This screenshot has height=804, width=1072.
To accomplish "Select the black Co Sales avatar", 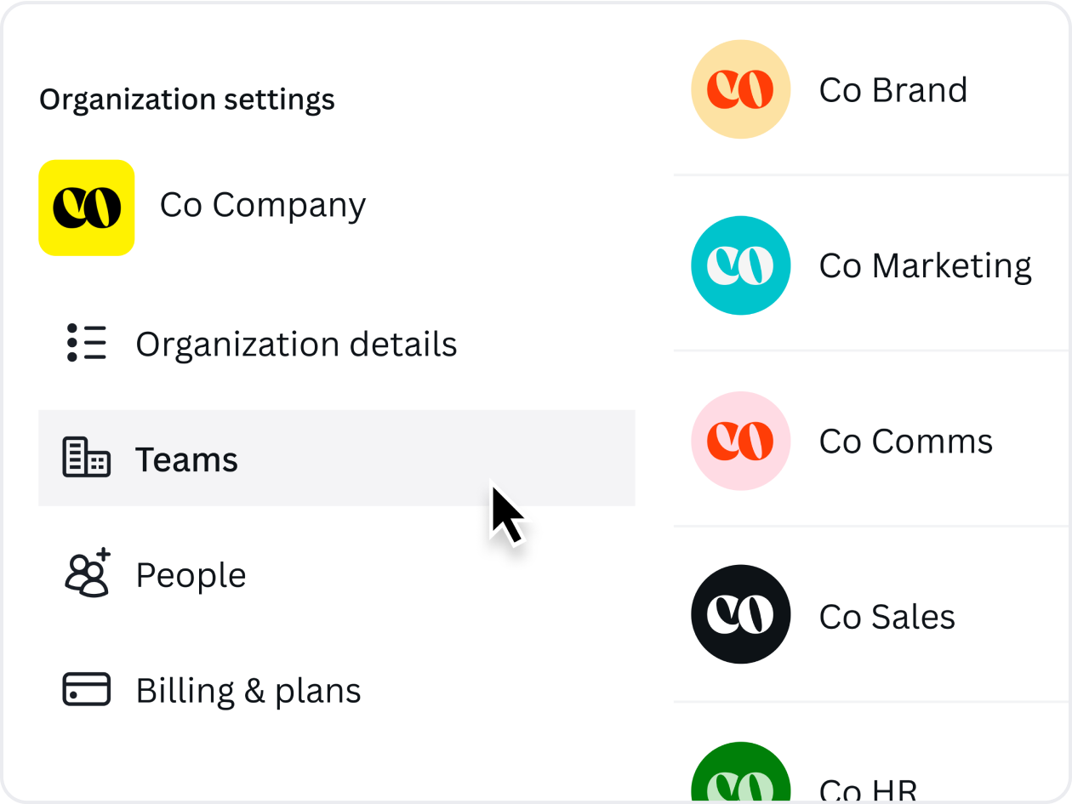I will pyautogui.click(x=740, y=615).
